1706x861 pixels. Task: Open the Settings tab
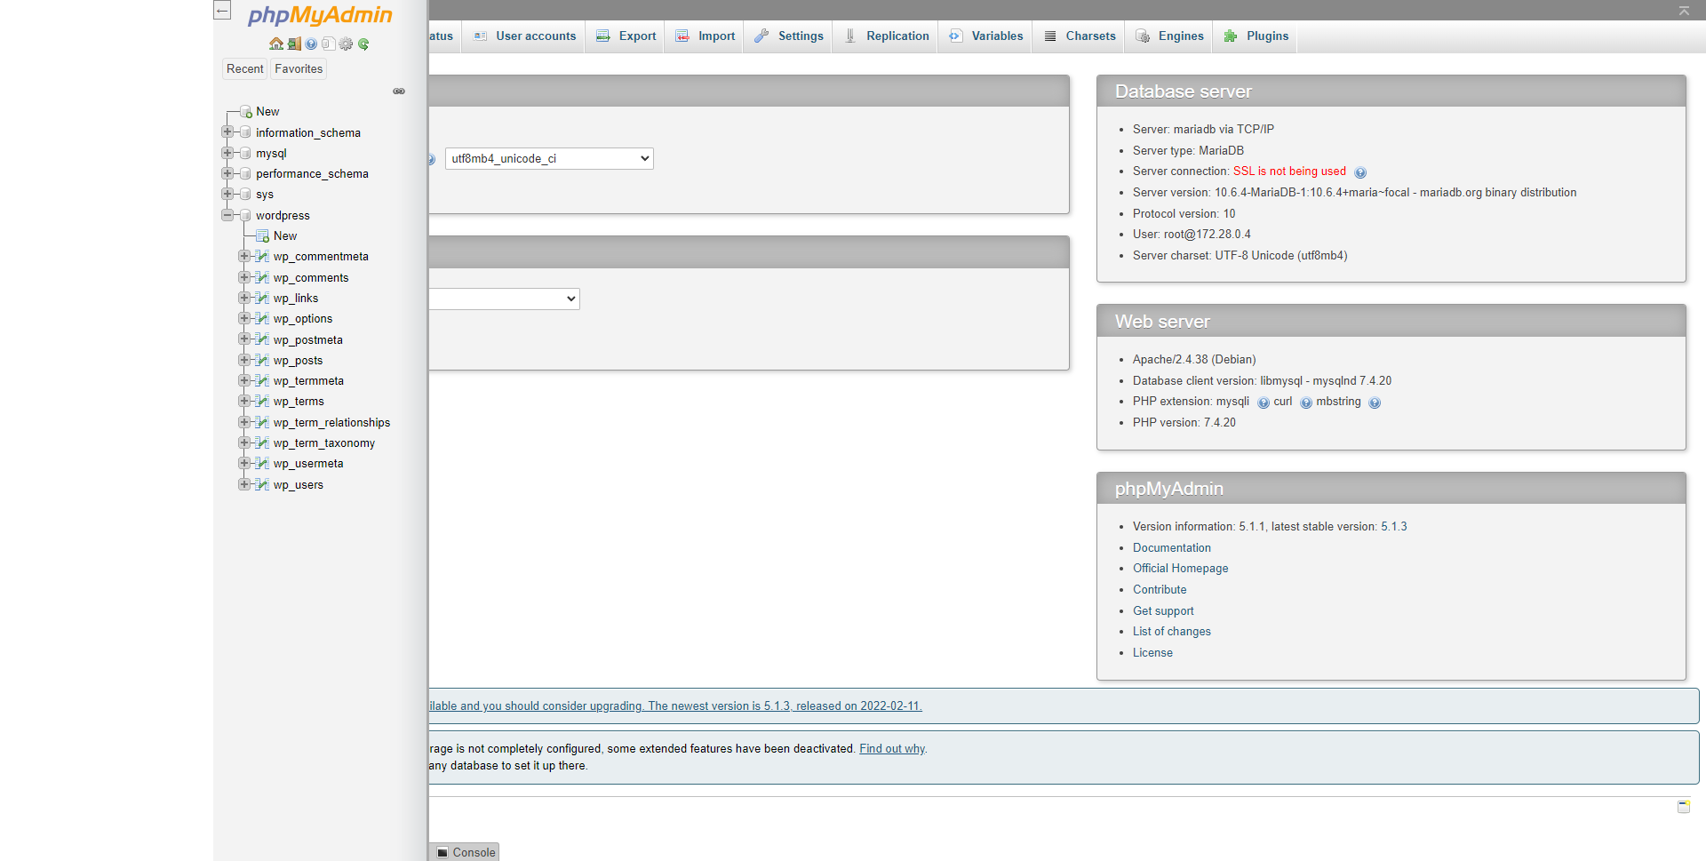point(788,36)
